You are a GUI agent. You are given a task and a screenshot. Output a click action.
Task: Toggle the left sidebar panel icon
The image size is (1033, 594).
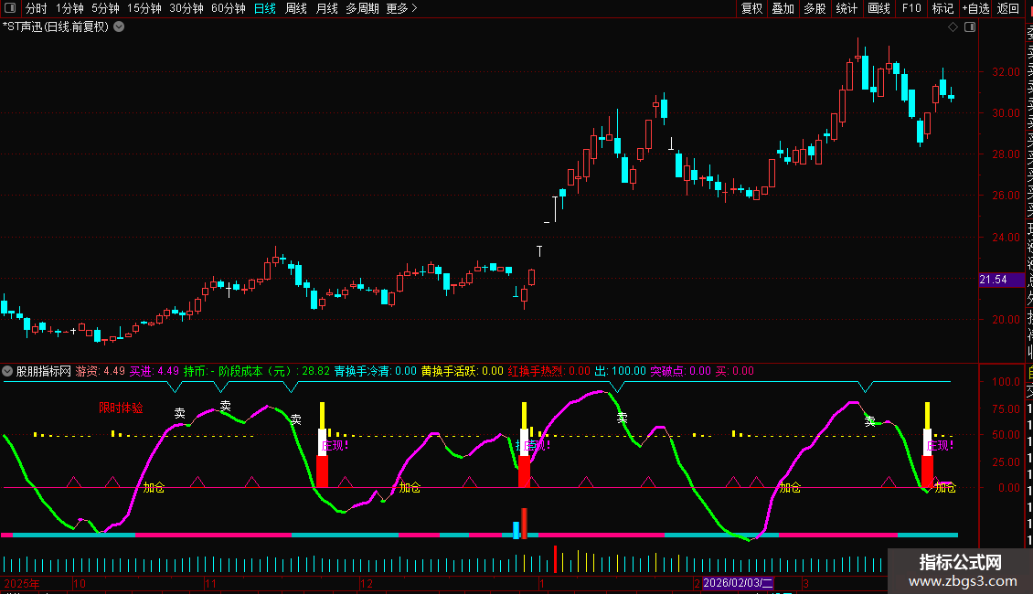(10, 8)
